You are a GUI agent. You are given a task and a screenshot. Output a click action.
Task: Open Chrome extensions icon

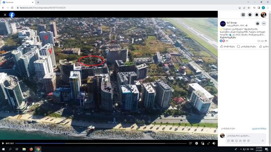[254, 8]
